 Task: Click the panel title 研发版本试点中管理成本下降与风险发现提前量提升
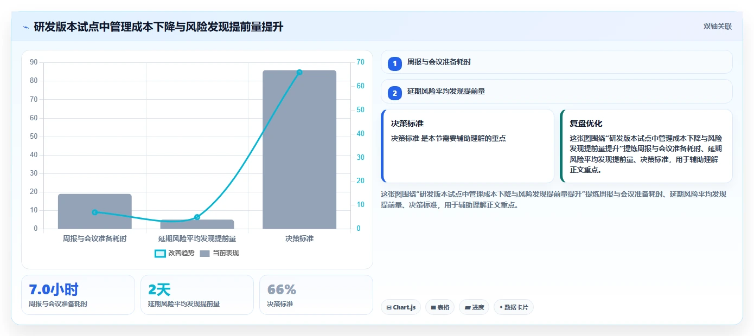pyautogui.click(x=158, y=27)
